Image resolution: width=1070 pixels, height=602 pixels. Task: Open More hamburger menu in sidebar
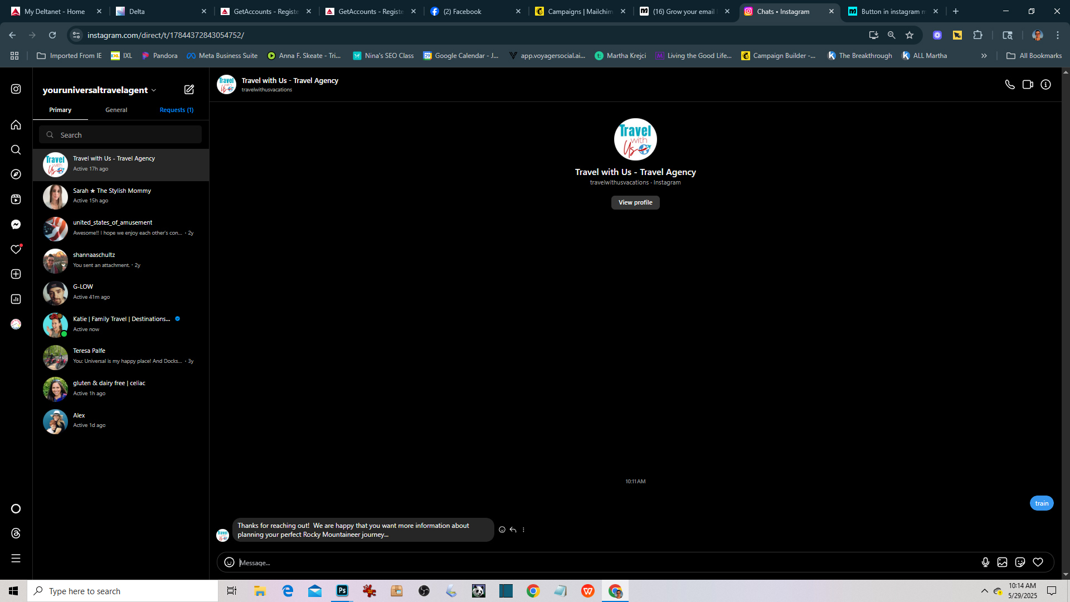click(x=16, y=559)
